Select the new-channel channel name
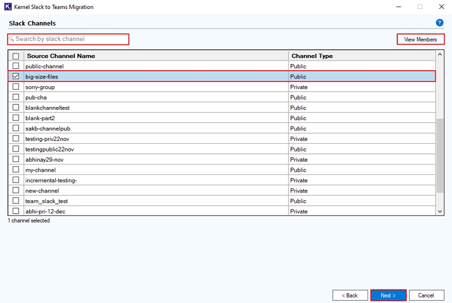The image size is (452, 303). [42, 191]
